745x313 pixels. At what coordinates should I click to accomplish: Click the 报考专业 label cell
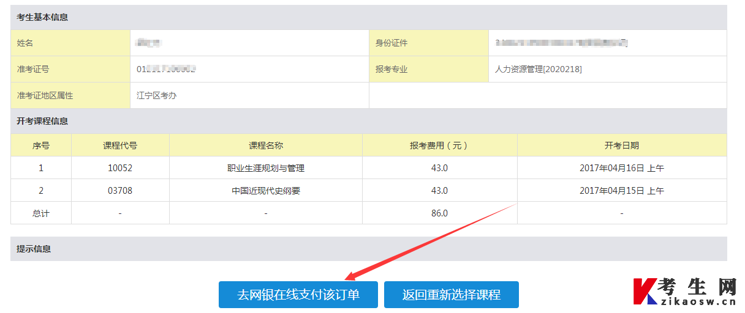(x=429, y=69)
